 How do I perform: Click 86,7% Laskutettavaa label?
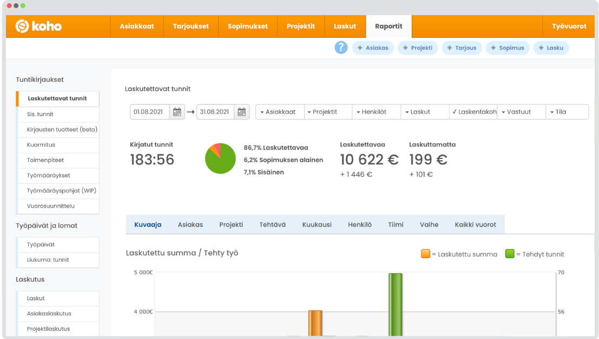(x=276, y=148)
